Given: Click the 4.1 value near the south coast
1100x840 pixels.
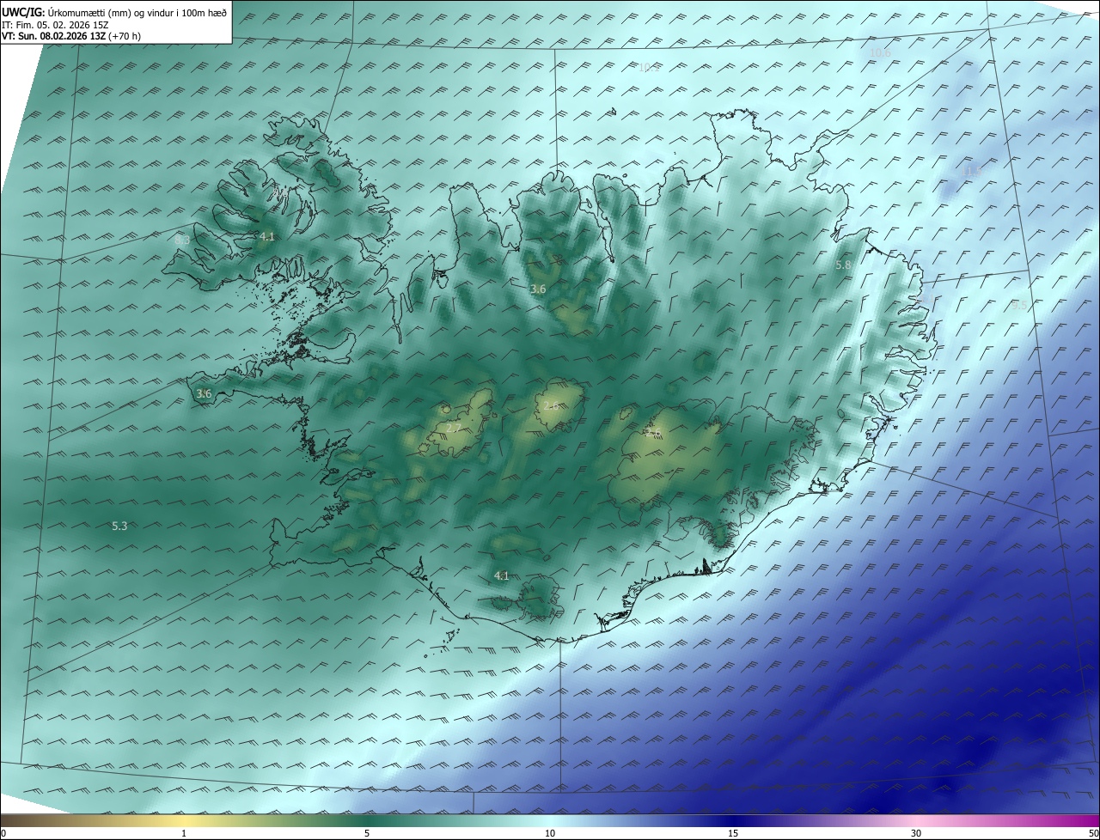Looking at the screenshot, I should pos(502,575).
